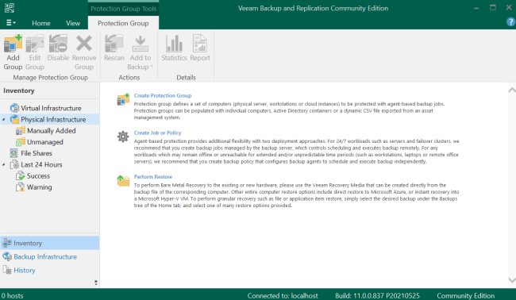Screen dimensions: 516x300
Task: Click the Remove Group ribbon icon
Action: coord(84,44)
